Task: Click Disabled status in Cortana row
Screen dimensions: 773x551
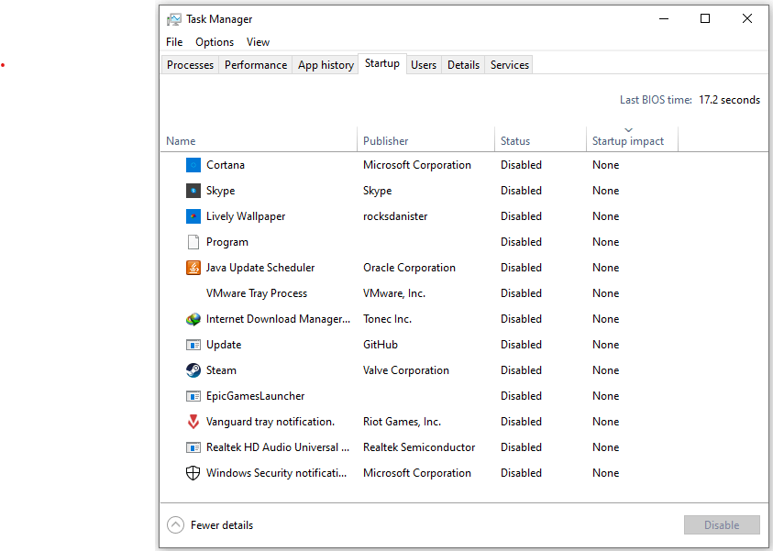Action: tap(521, 165)
